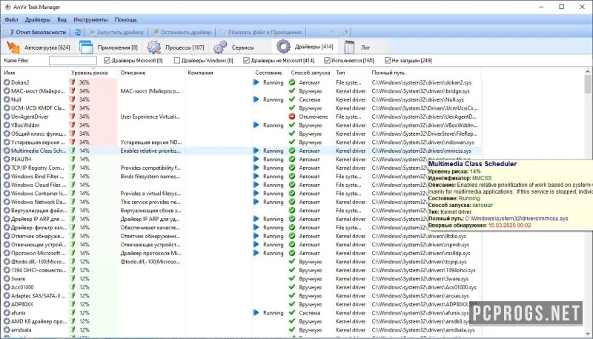Select the 1394 OHCI-совмести... driver row
Viewport: 593px width, 339px height.
pos(242,270)
